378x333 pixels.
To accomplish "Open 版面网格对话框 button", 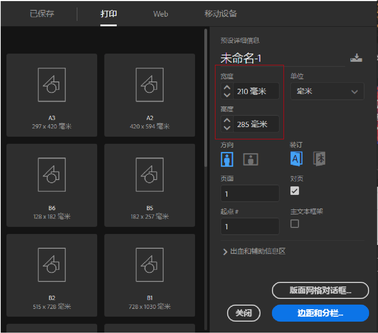I will click(320, 290).
